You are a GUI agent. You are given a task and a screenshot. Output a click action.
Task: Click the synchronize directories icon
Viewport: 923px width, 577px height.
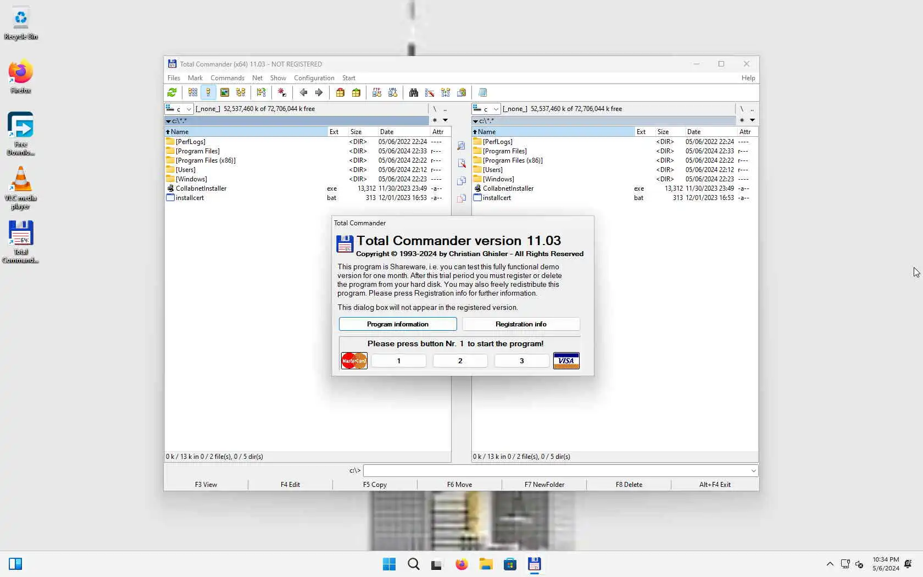point(446,92)
